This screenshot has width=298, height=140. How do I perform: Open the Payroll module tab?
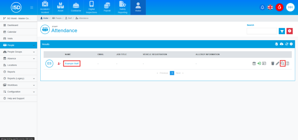click(107, 7)
